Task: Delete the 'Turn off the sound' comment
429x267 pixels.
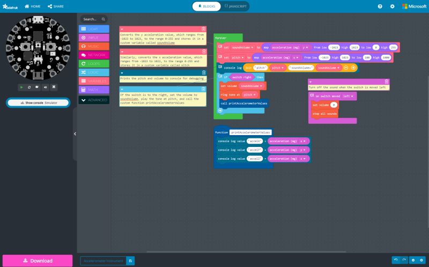Action: (x=386, y=81)
